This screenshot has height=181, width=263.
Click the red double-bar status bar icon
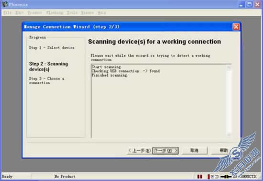click(x=199, y=177)
